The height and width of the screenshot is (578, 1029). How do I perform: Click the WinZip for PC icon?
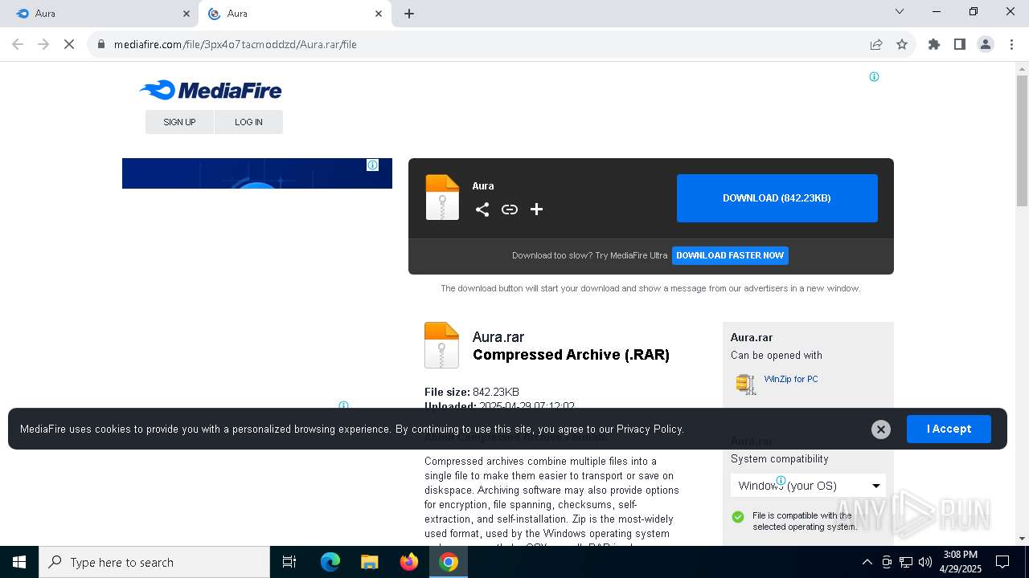(x=746, y=384)
